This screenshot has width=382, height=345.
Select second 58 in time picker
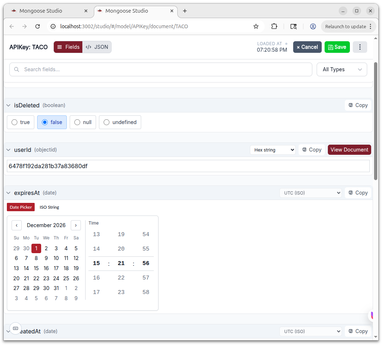[146, 292]
